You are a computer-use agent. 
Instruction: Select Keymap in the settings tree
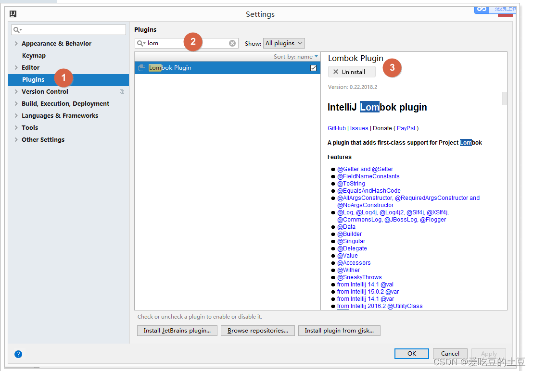[x=34, y=56]
